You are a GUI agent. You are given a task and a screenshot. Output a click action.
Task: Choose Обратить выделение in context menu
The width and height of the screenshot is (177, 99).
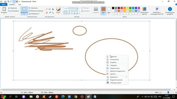click(117, 71)
